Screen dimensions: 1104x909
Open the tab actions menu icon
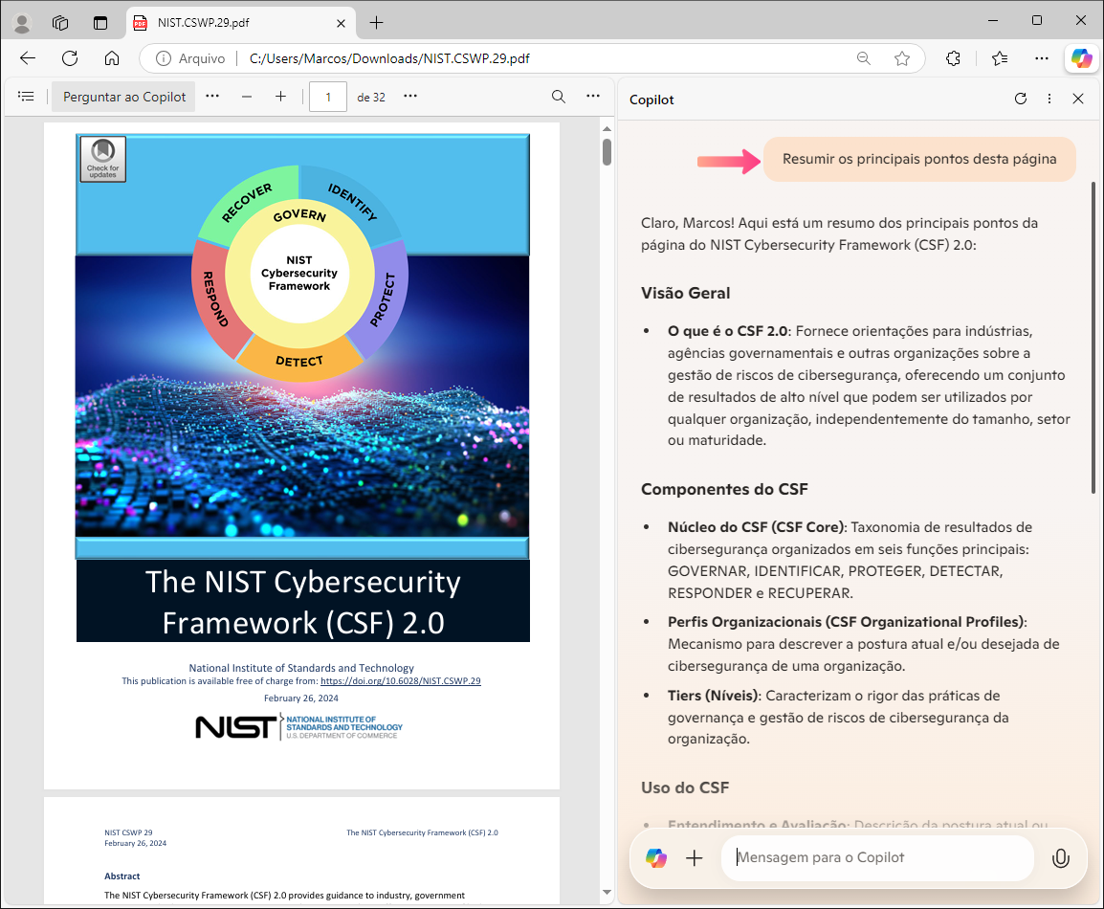(100, 23)
